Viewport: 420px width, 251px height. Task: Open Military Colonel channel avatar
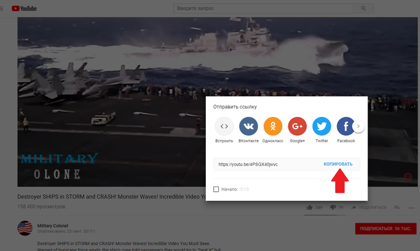click(x=25, y=228)
